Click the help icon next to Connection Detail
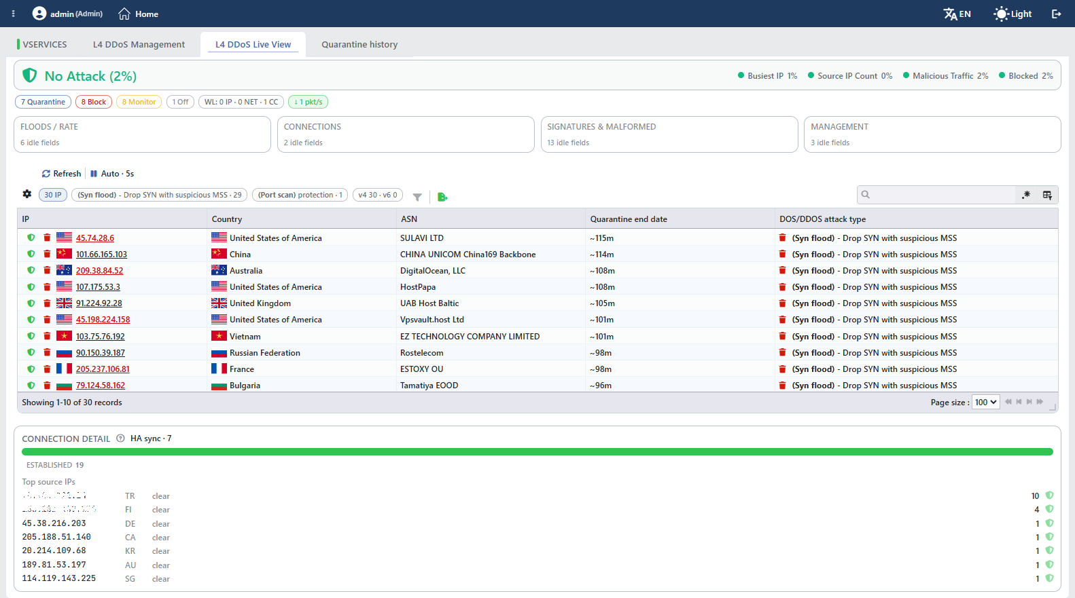 tap(120, 438)
